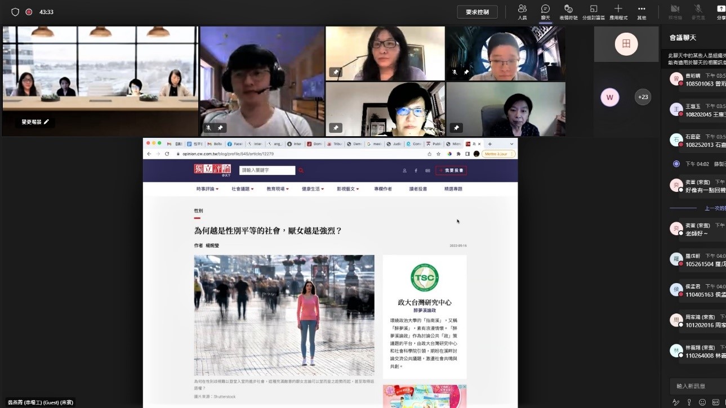Open the +23 overflow participants bubble
Viewport: 726px width, 408px height.
tap(643, 97)
